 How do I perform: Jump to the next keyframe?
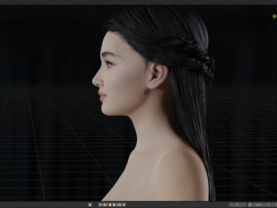point(119,205)
